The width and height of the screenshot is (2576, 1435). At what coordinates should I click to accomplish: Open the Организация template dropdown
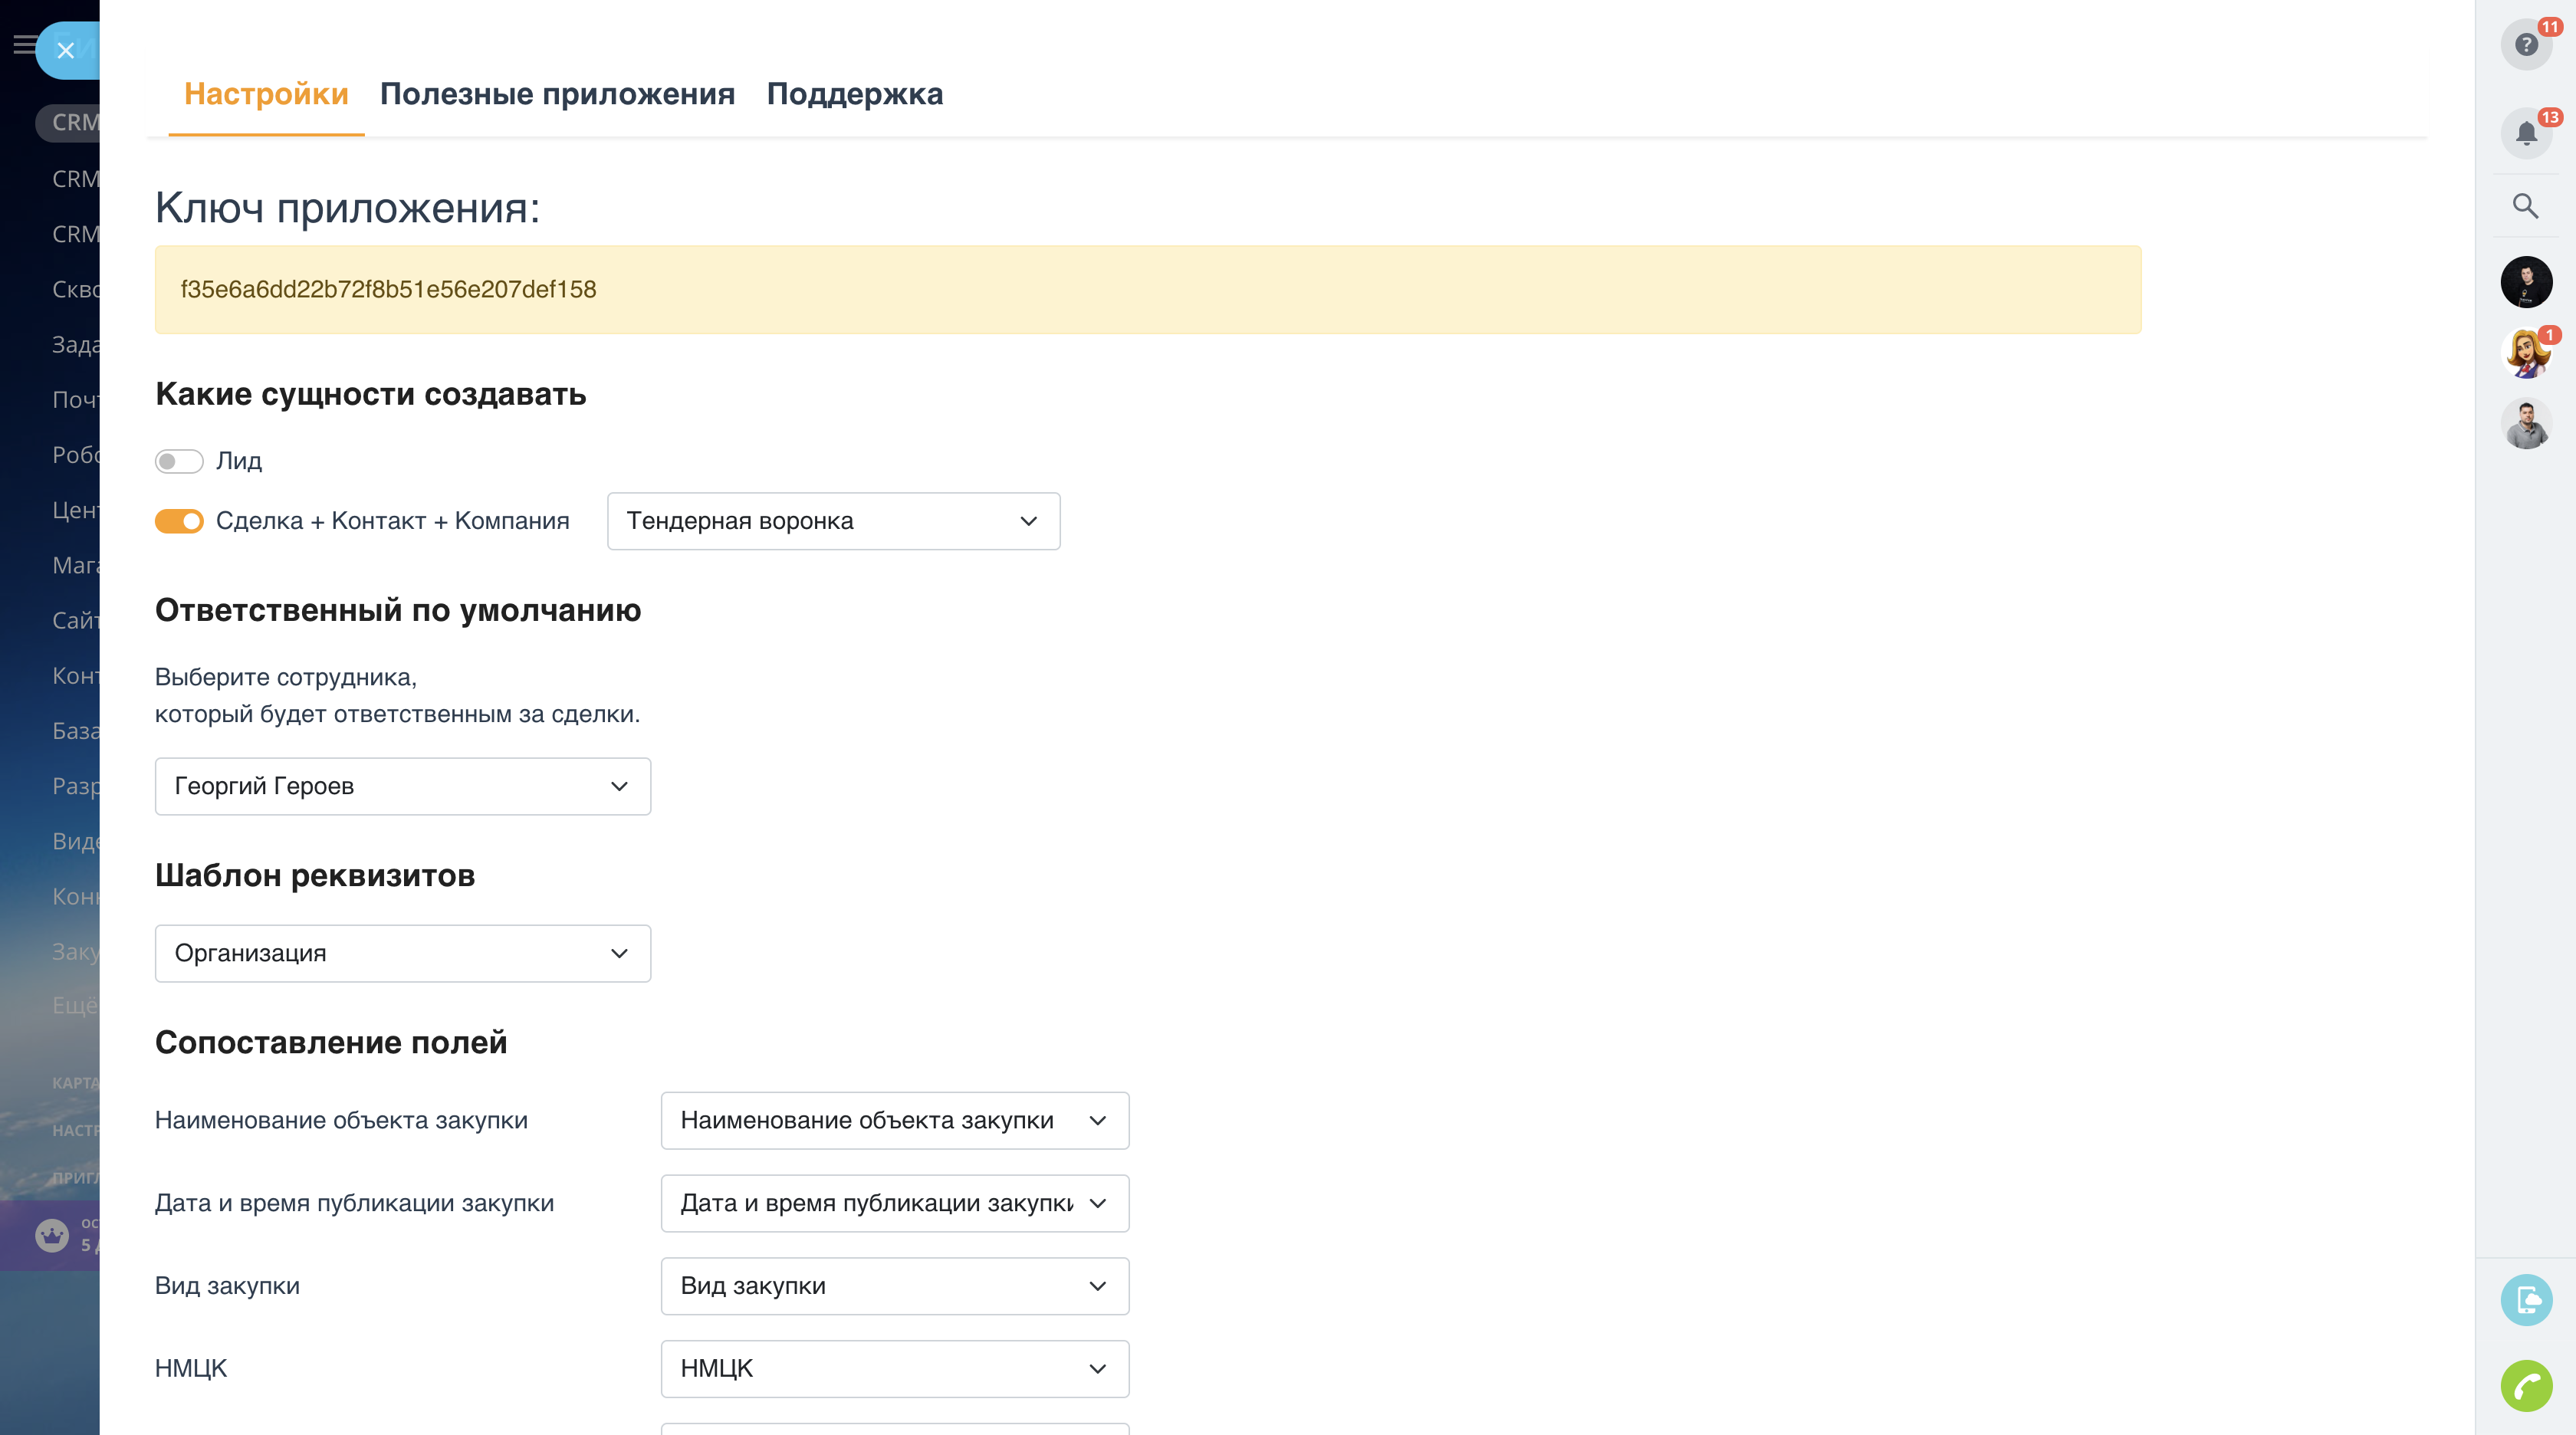pos(402,953)
